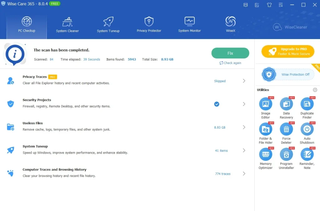Screen dimensions: 320x211
Task: Click the System Tuneup rocket row icon
Action: pyautogui.click(x=11, y=150)
